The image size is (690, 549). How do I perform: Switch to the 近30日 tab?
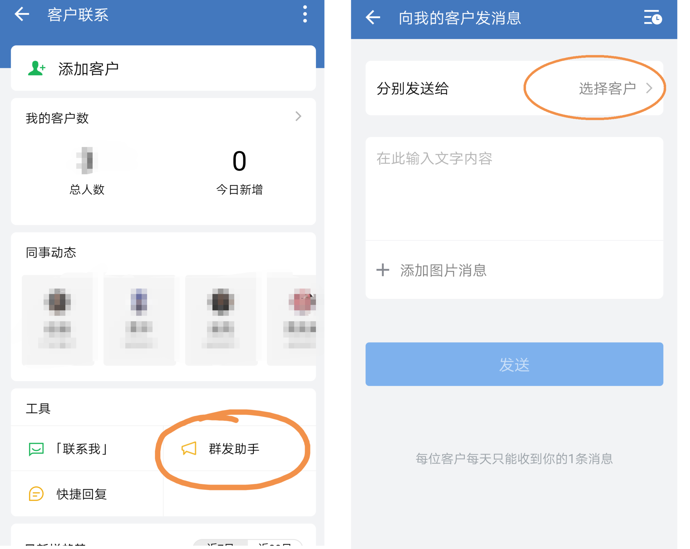[x=275, y=544]
